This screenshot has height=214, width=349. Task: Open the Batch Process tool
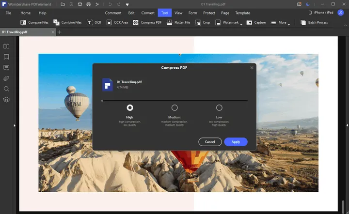303,22
